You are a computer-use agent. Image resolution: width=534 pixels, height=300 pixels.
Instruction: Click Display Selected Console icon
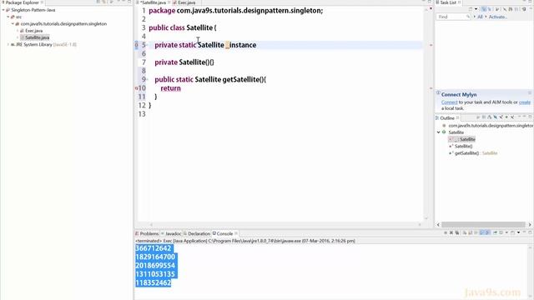501,233
